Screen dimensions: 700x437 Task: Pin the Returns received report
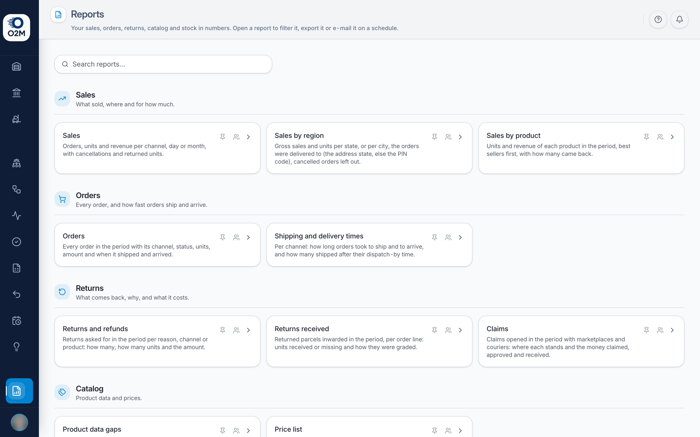pyautogui.click(x=435, y=330)
